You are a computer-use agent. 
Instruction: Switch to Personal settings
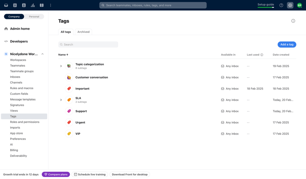[34, 16]
